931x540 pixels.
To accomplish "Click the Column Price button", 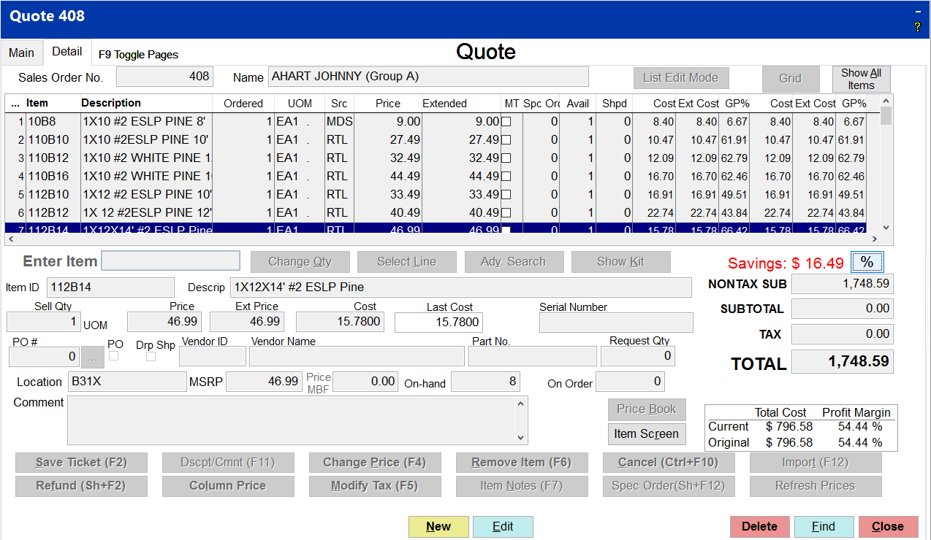I will [228, 486].
